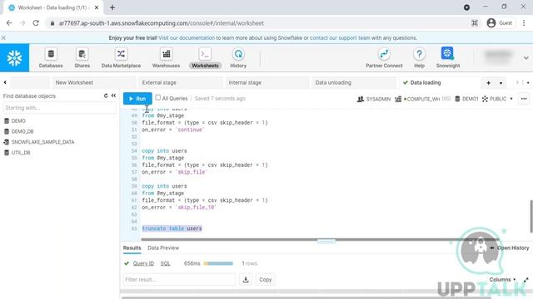Select the SYSADMIN role context
The image size is (533, 299).
click(x=374, y=99)
